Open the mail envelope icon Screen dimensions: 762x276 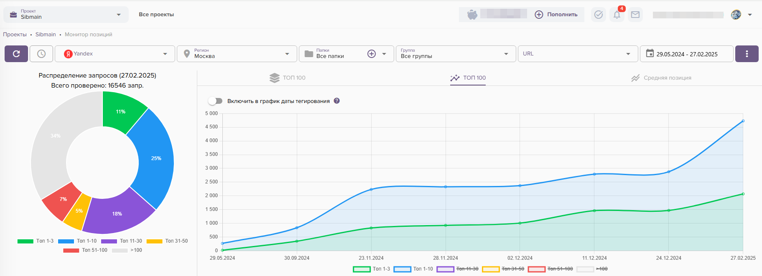(x=635, y=15)
